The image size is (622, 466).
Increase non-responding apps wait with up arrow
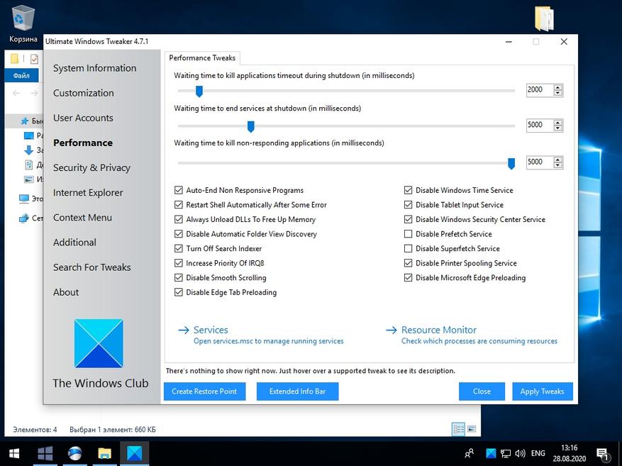pyautogui.click(x=557, y=160)
